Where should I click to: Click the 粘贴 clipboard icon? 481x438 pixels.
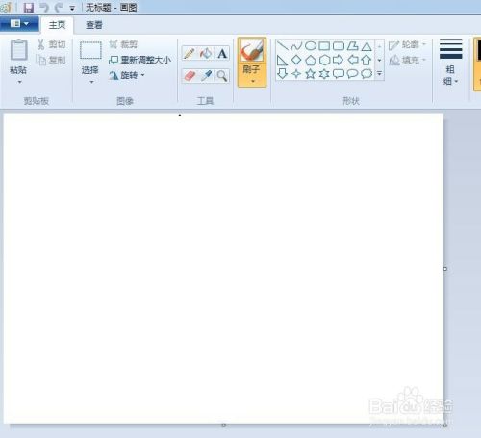tap(19, 50)
